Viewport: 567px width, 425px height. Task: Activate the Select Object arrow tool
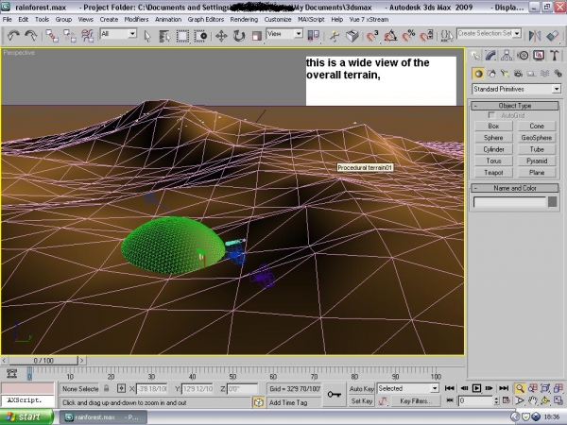pos(146,36)
